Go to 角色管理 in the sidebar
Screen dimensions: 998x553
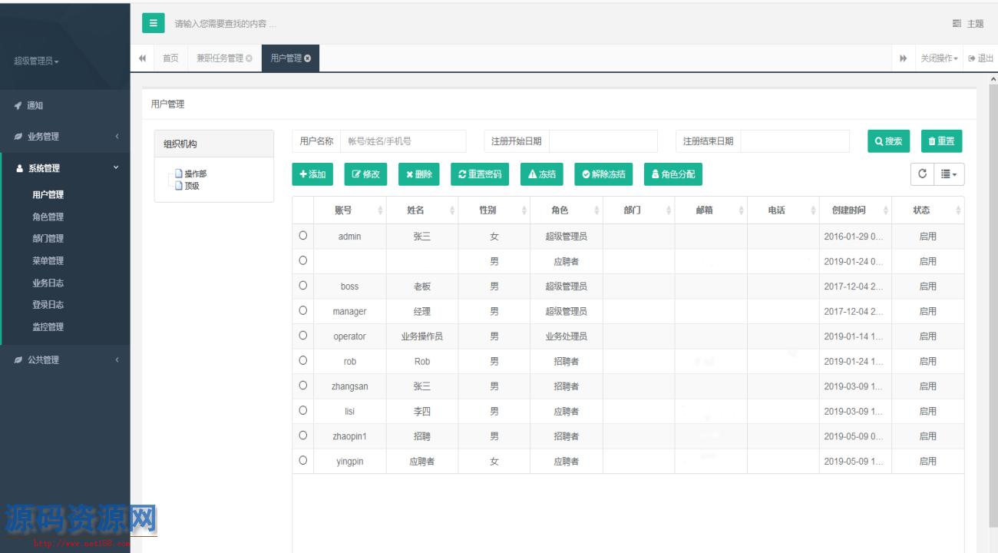[48, 217]
